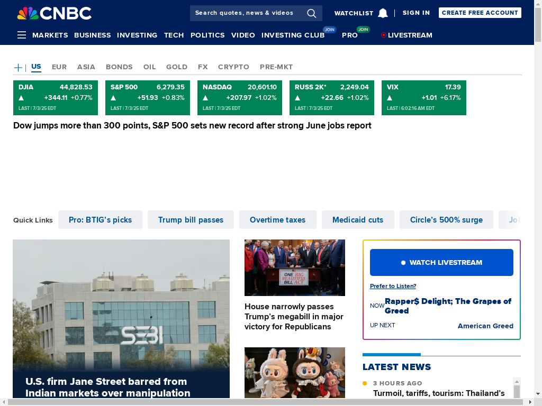This screenshot has height=406, width=542.
Task: Open the SEBI building story image
Action: coord(121,304)
